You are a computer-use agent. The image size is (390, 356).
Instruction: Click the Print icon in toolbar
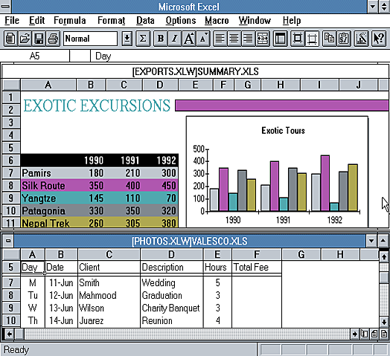coord(53,39)
